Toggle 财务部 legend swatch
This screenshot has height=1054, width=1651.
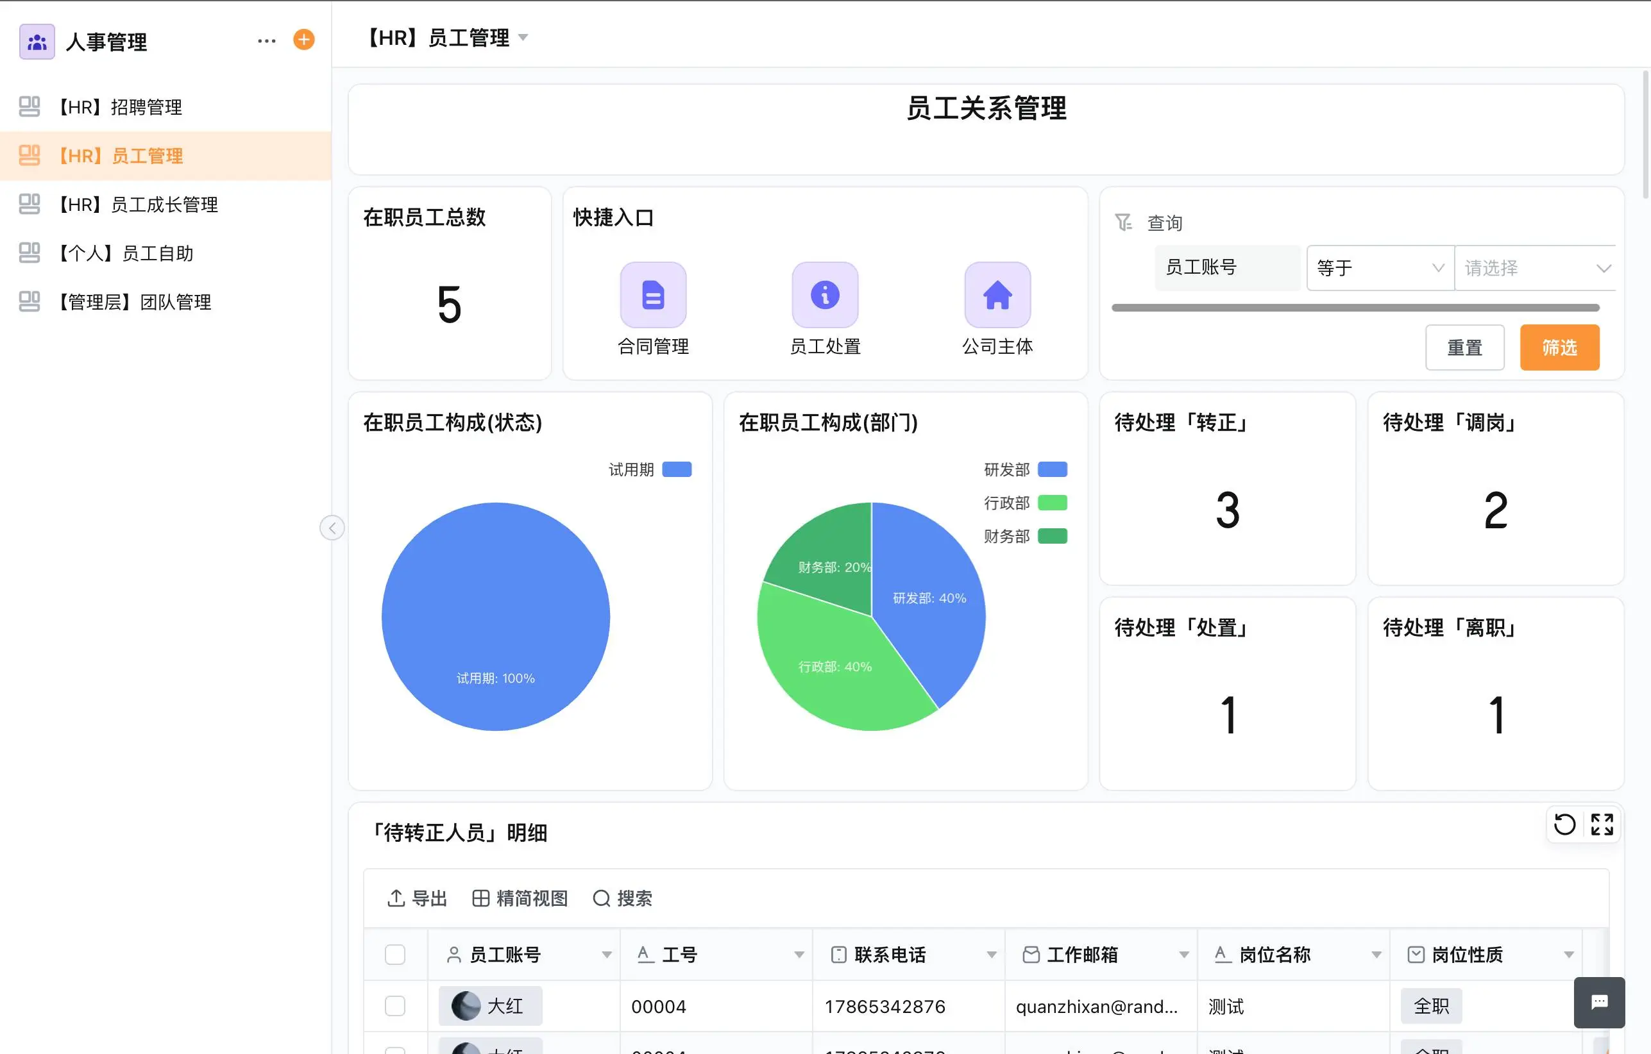tap(1053, 536)
